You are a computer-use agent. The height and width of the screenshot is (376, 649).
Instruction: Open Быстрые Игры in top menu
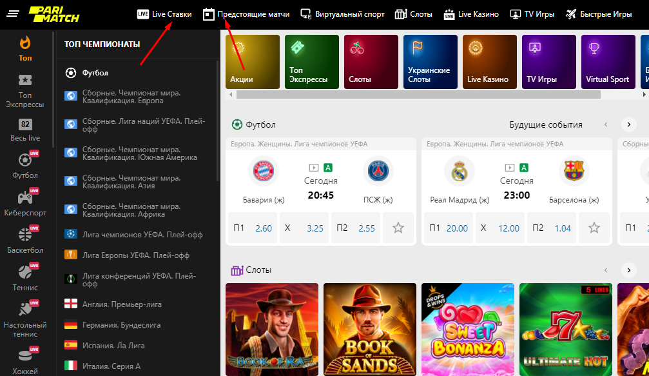coord(599,14)
